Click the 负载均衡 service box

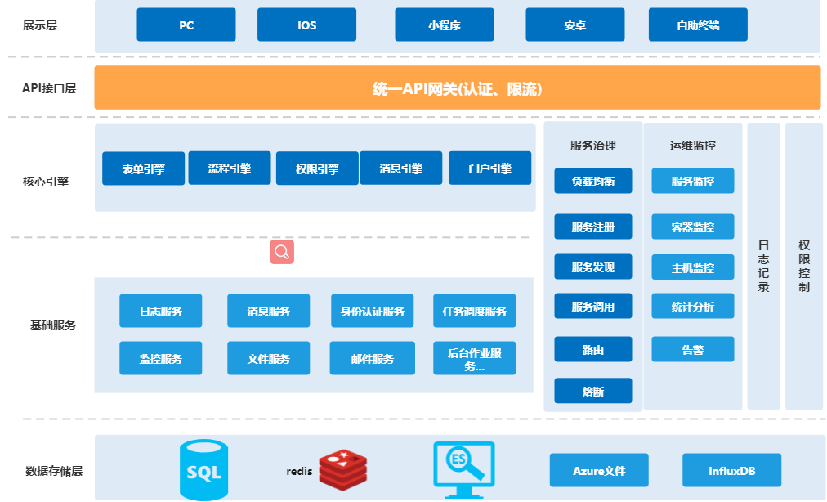tap(593, 182)
